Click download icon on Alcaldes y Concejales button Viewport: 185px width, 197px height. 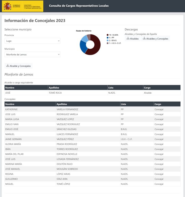(144, 38)
